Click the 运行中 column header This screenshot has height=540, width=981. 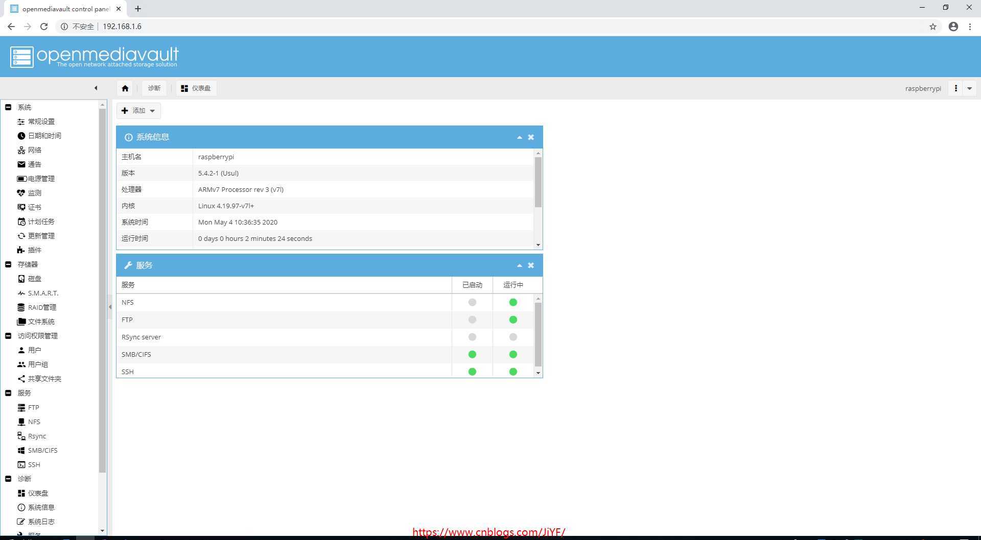(513, 285)
